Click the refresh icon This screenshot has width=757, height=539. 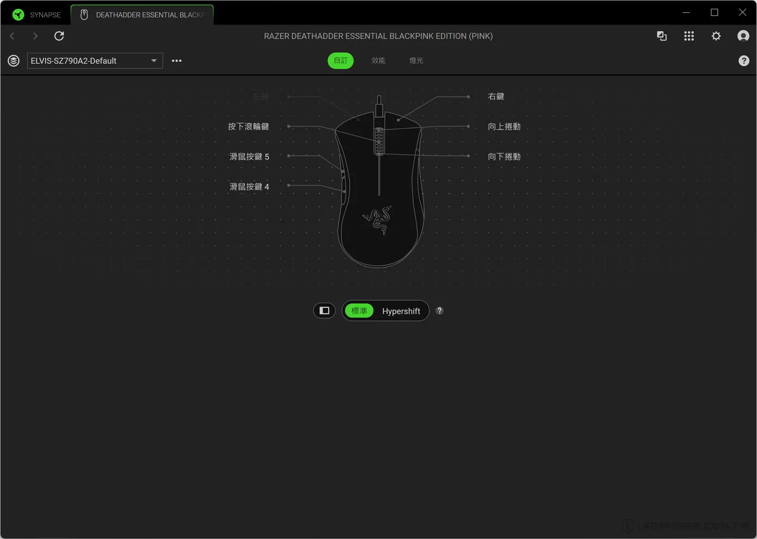click(x=59, y=36)
